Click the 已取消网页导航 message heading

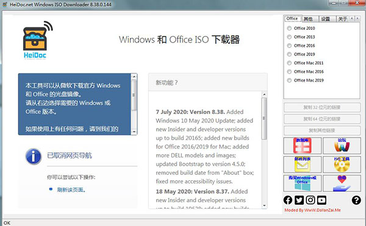point(70,155)
